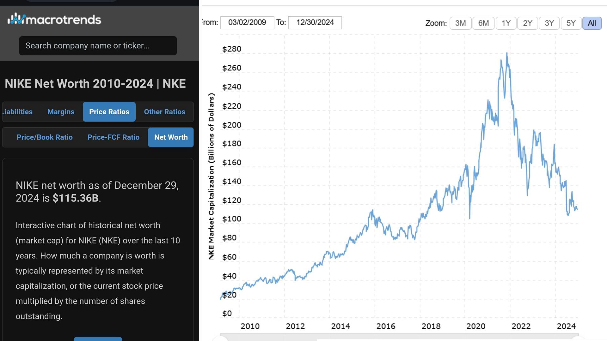This screenshot has height=341, width=607.
Task: Select the All zoom button
Action: 592,23
